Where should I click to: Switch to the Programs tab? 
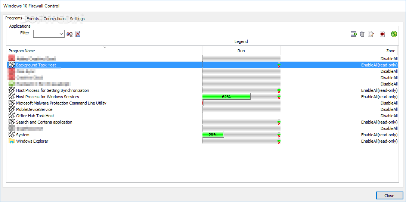pos(14,18)
